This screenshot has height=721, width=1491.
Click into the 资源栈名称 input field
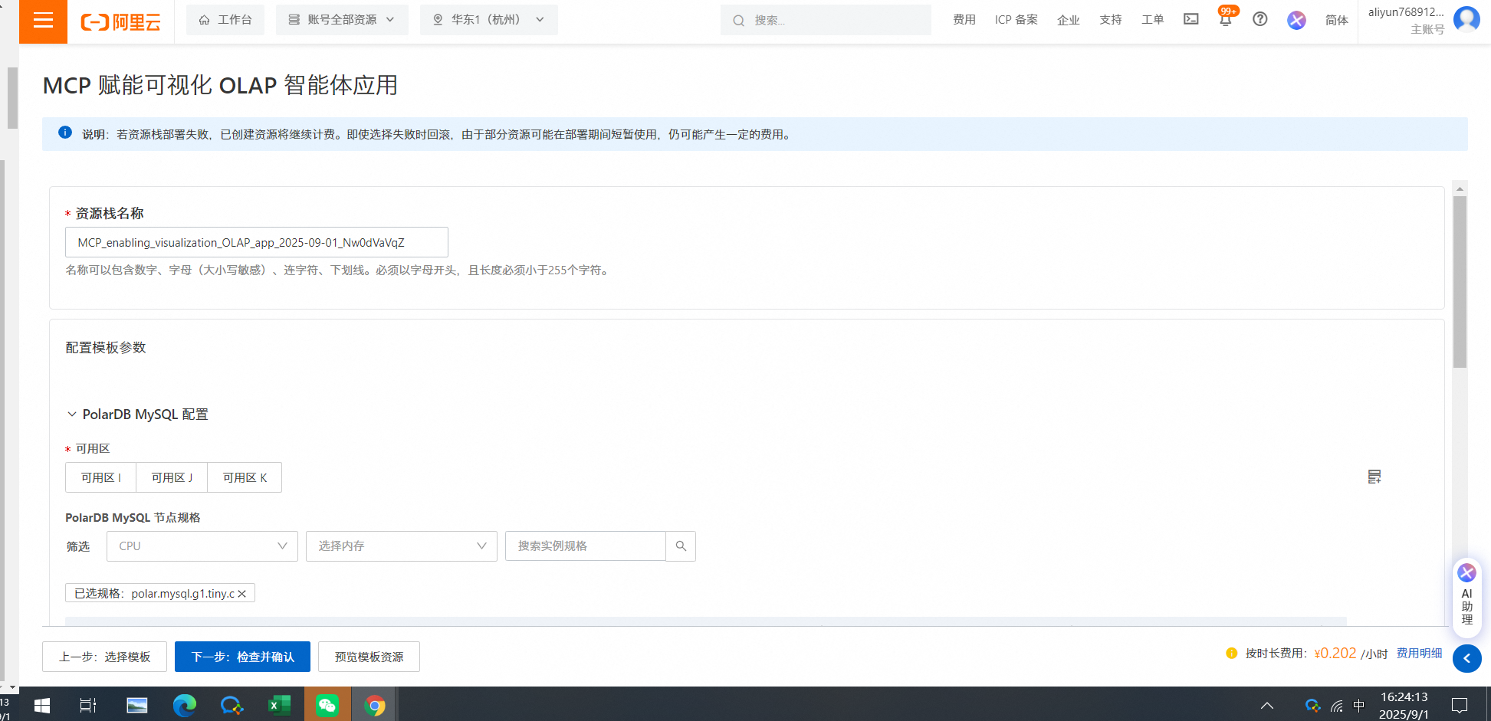[257, 242]
